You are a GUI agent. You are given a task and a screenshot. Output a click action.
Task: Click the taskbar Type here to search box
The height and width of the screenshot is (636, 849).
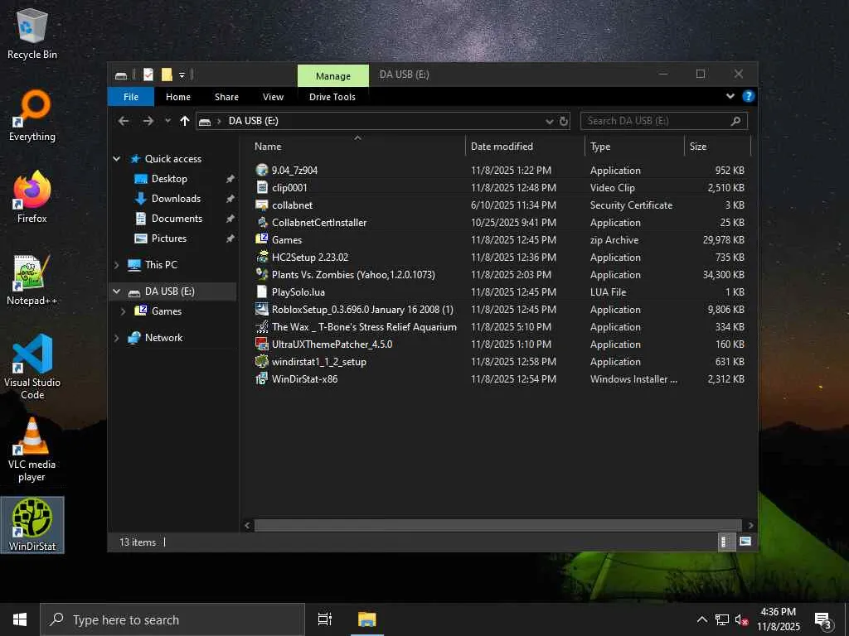(172, 619)
